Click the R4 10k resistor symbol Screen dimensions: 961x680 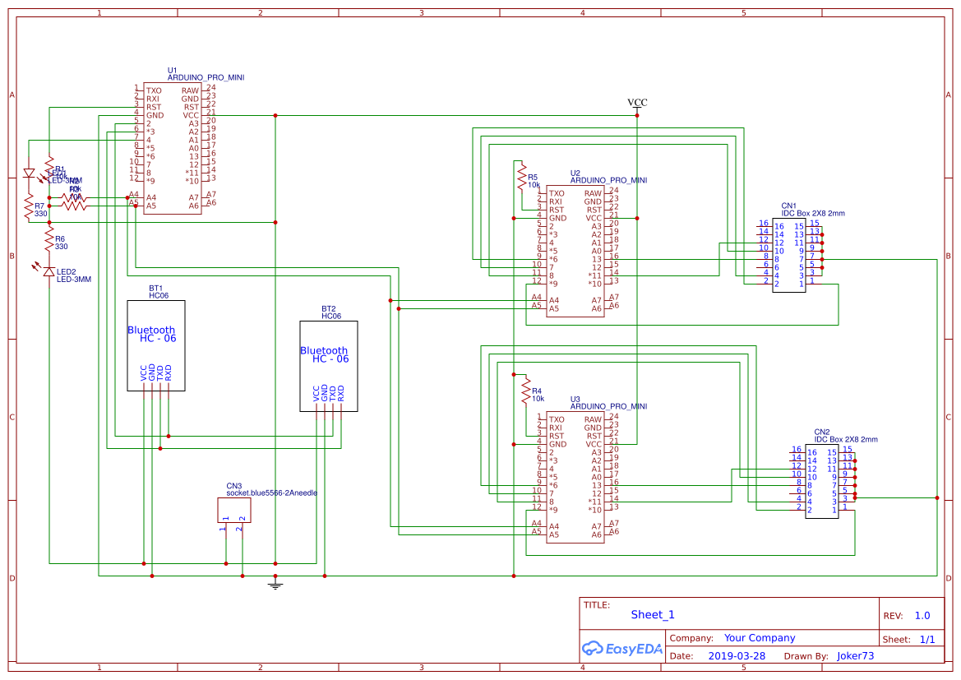[526, 391]
